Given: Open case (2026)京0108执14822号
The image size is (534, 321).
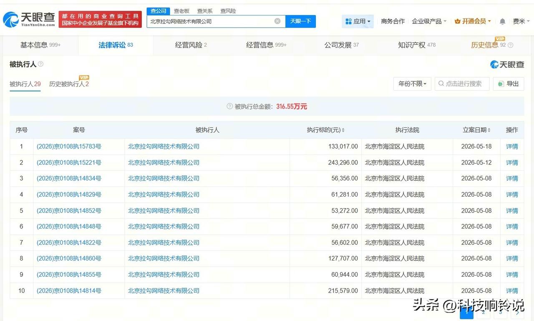Looking at the screenshot, I should click(69, 243).
